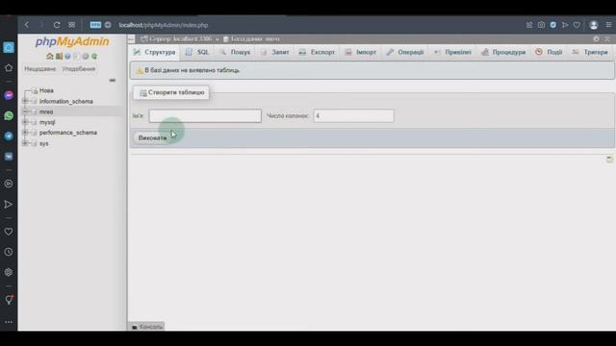Focus the Число колонок input field
The width and height of the screenshot is (616, 346).
353,115
